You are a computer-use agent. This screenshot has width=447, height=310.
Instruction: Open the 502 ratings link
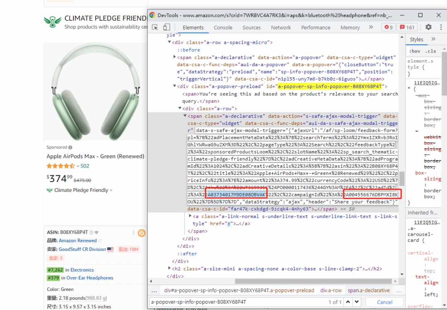click(x=85, y=166)
